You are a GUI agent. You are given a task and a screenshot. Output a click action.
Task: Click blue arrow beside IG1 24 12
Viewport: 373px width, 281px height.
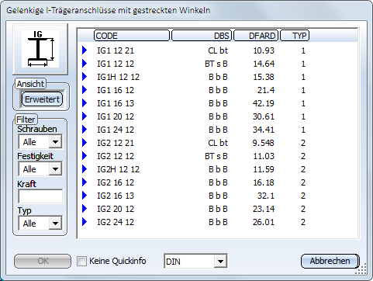pos(85,130)
